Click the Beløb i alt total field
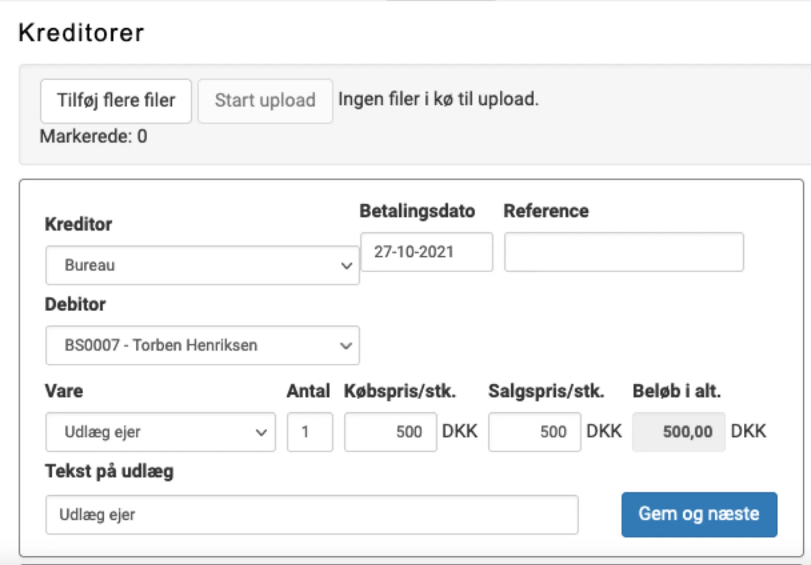 pyautogui.click(x=678, y=431)
